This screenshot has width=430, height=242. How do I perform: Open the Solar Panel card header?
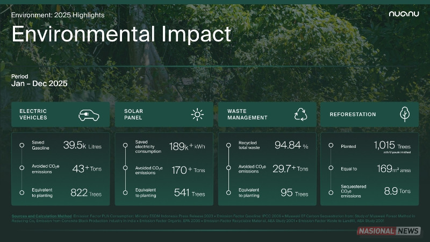tap(164, 115)
